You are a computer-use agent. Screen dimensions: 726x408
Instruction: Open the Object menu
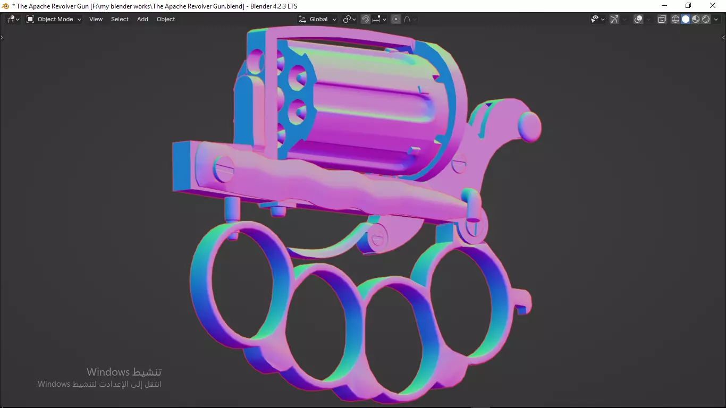click(x=166, y=19)
